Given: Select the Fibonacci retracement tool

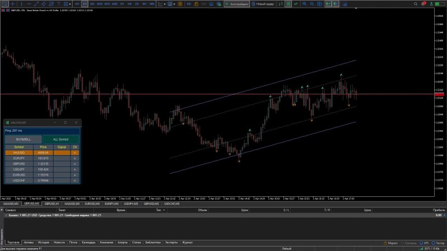Looking at the screenshot, I should 51,4.
